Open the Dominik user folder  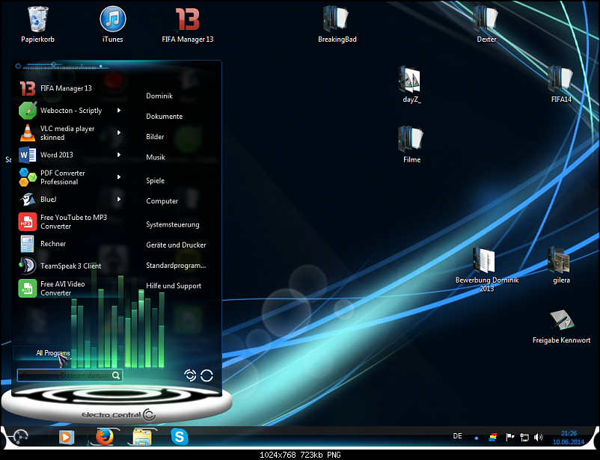click(x=159, y=96)
